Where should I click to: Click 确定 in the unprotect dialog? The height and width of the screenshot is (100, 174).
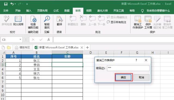[123, 77]
